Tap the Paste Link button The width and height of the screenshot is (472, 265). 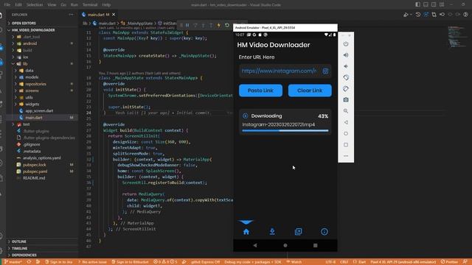[x=260, y=91]
